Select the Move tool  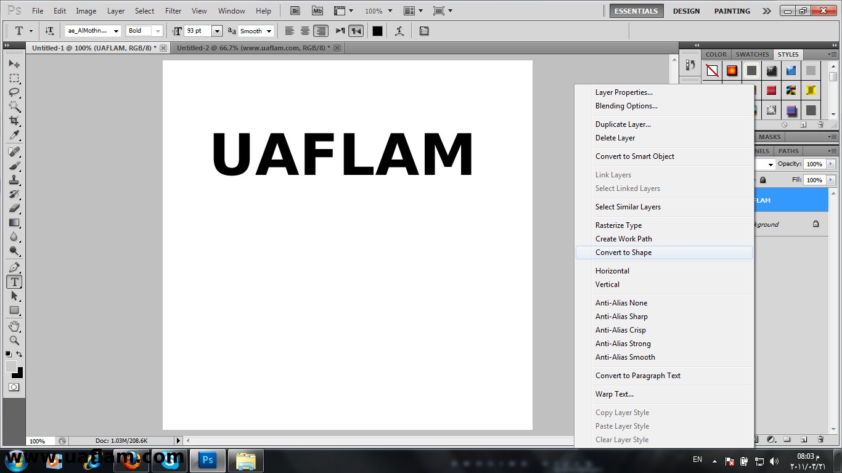[14, 64]
